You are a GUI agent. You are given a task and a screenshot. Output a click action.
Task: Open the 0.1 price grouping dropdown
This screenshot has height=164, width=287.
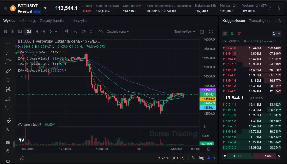coord(276,34)
